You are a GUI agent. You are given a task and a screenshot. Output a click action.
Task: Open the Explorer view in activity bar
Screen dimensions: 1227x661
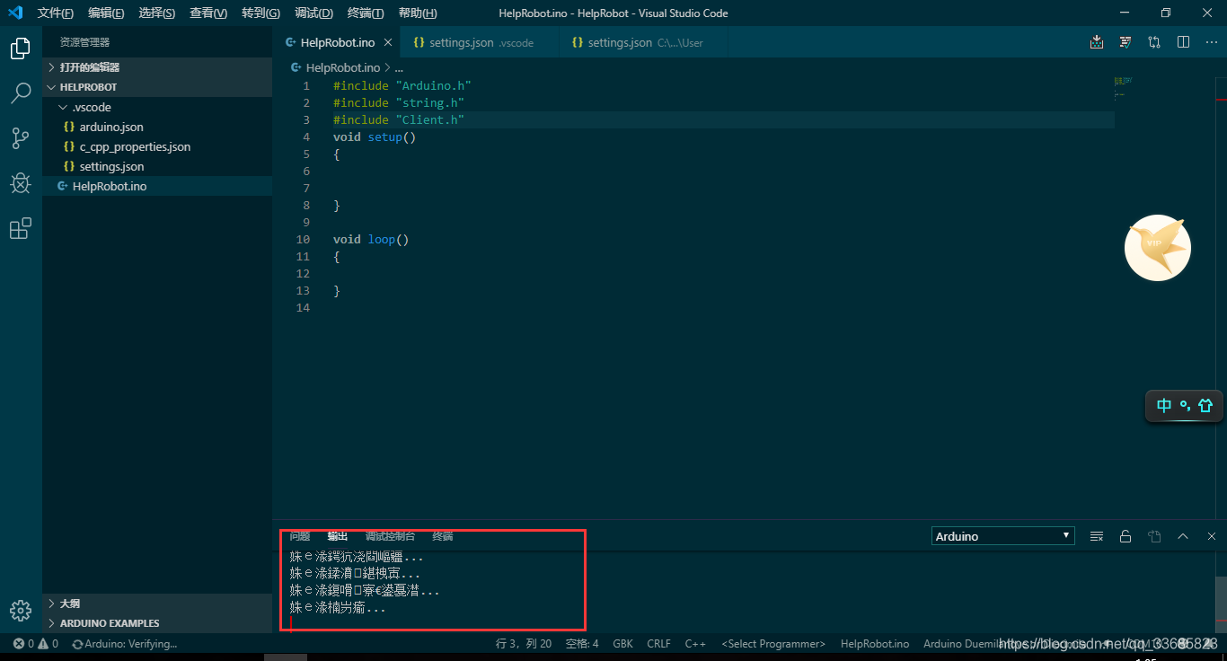click(21, 48)
